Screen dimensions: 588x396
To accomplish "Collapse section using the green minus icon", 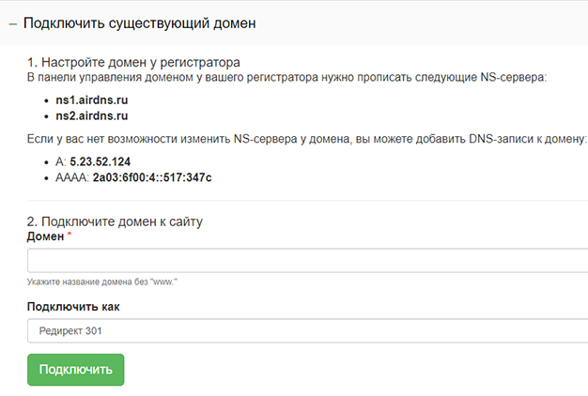I will 13,24.
